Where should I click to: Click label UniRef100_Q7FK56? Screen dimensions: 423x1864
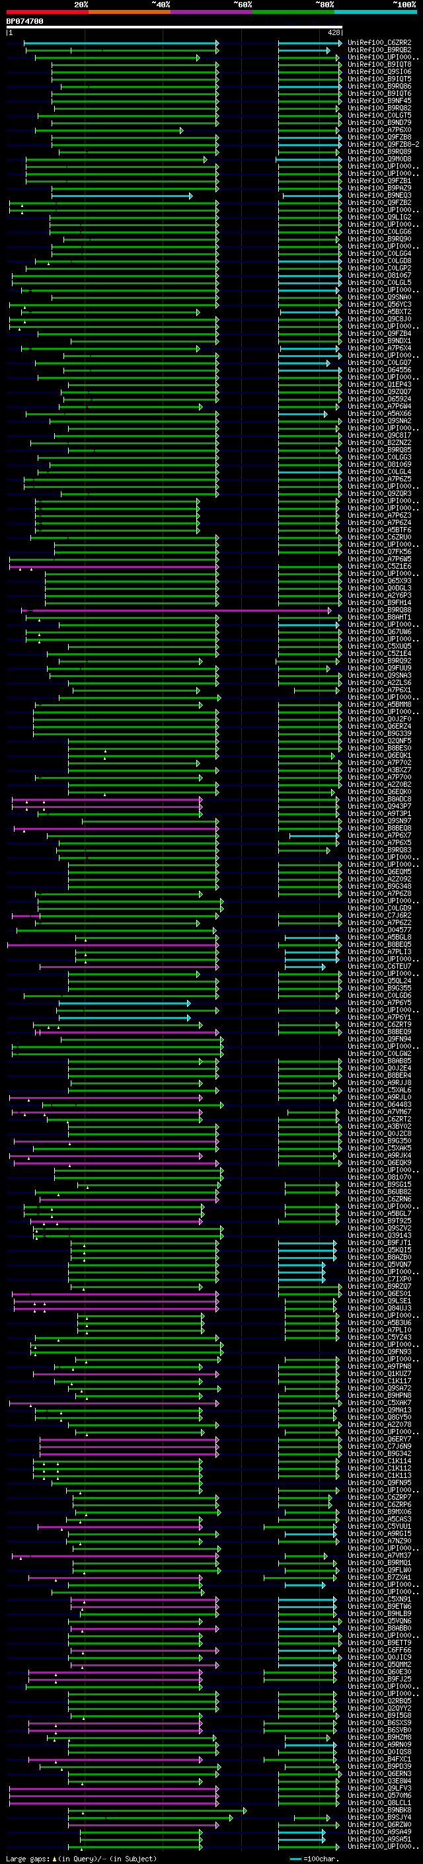coord(379,552)
